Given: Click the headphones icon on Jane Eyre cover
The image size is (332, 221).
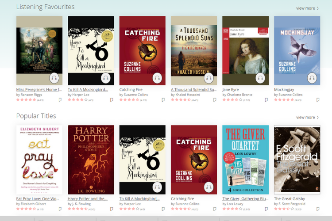Looking at the screenshot, I should coord(260,78).
